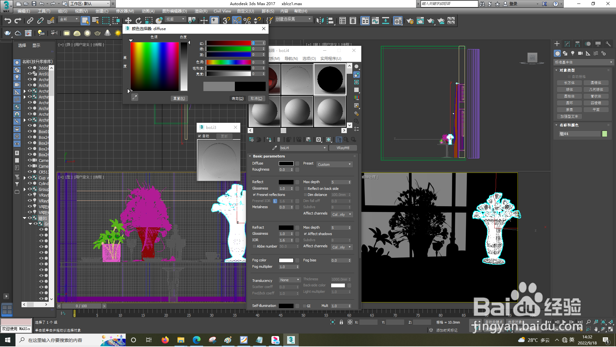
Task: Click 确定(O) in color selector
Action: [238, 99]
